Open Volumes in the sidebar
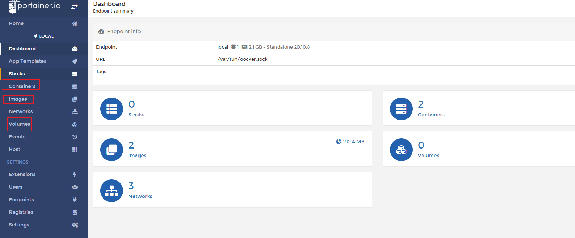 [x=19, y=124]
